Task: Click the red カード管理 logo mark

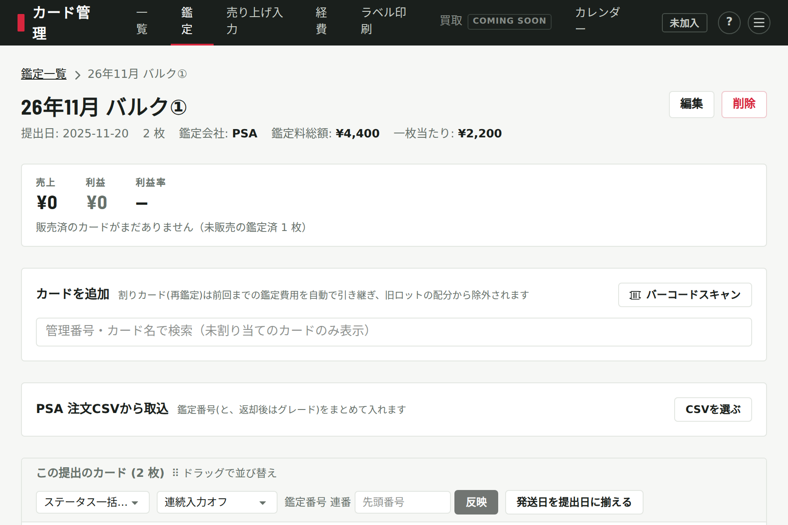Action: tap(21, 23)
